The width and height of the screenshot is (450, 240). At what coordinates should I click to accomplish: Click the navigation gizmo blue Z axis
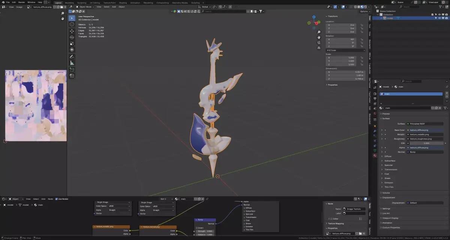point(314,17)
